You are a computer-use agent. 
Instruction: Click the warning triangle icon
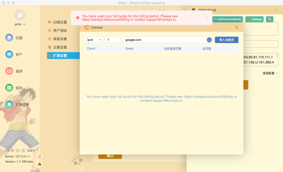tap(40, 164)
